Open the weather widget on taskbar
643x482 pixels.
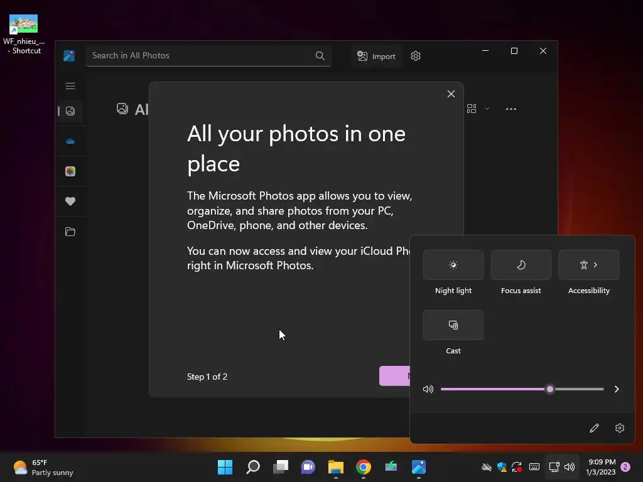(x=43, y=467)
